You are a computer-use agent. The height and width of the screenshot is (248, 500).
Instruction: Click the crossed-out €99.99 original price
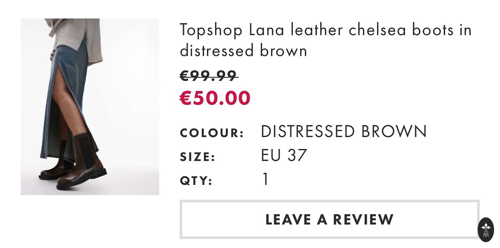click(x=209, y=76)
